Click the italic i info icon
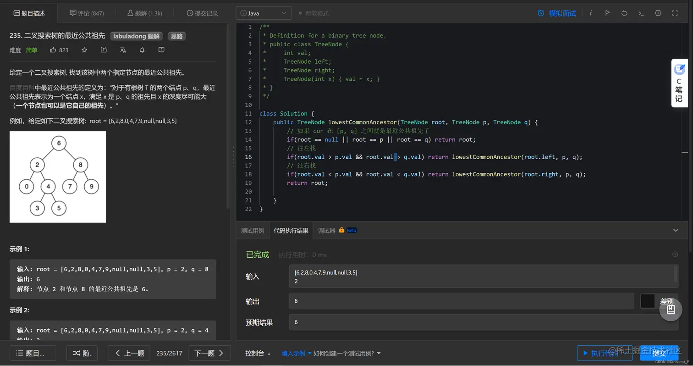Viewport: 693px width, 366px height. [591, 13]
